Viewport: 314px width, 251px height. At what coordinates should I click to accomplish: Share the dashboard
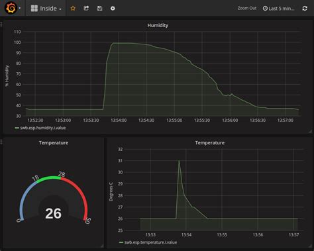pos(86,9)
